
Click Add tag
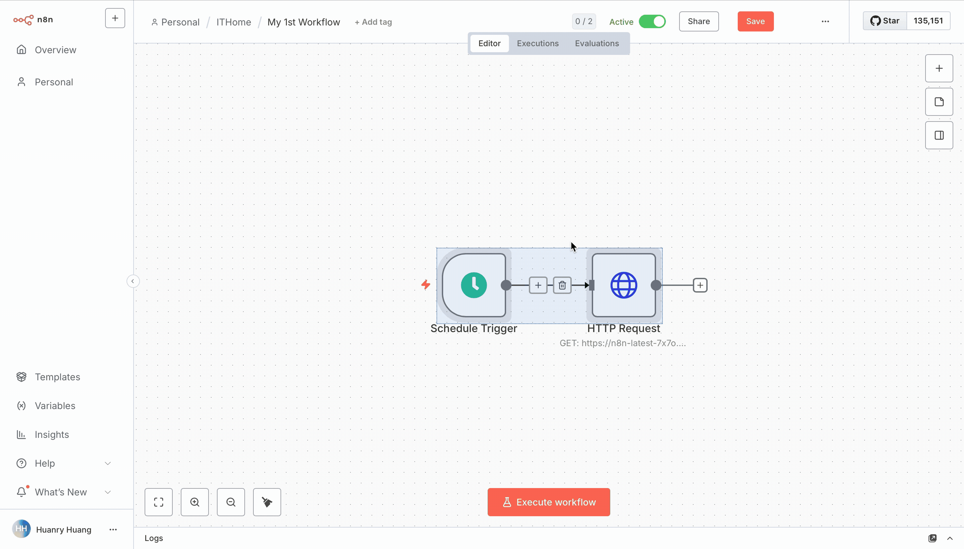tap(373, 22)
